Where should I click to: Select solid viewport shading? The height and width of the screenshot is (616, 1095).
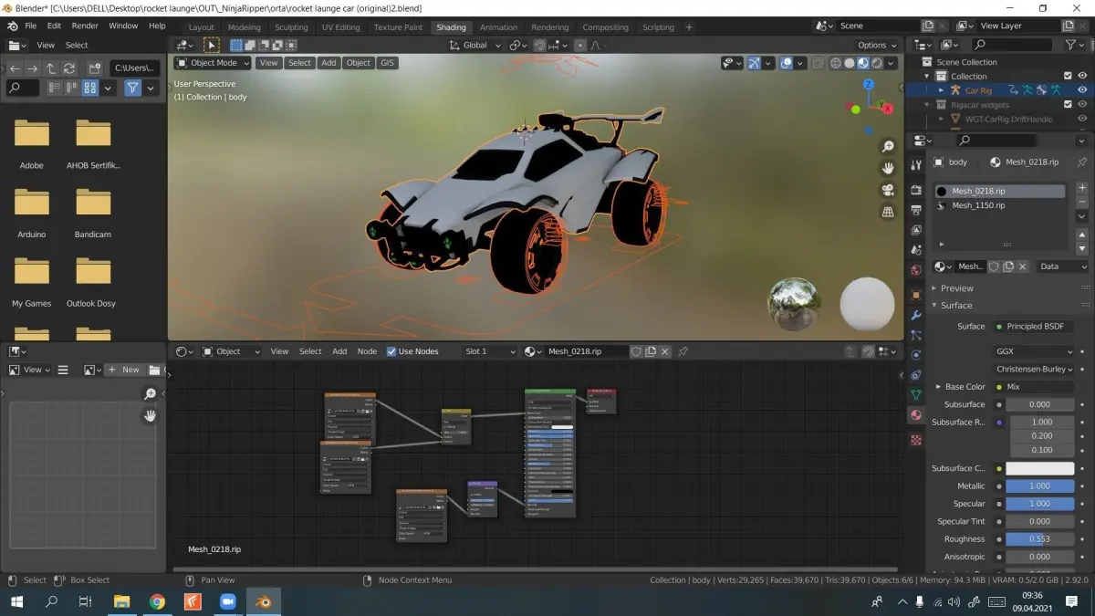[850, 63]
